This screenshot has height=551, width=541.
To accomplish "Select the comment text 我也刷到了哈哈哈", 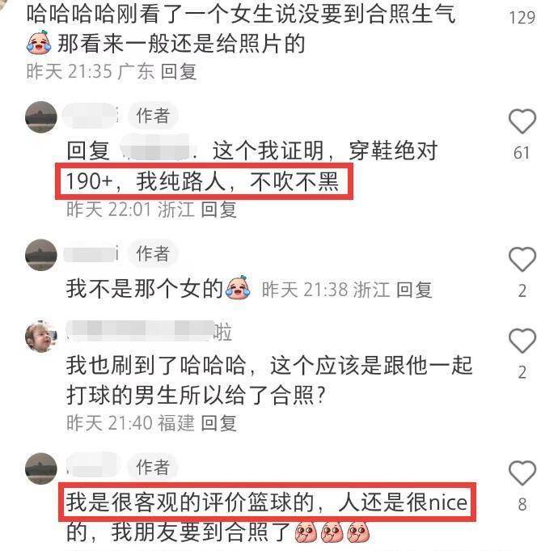I will 156,366.
